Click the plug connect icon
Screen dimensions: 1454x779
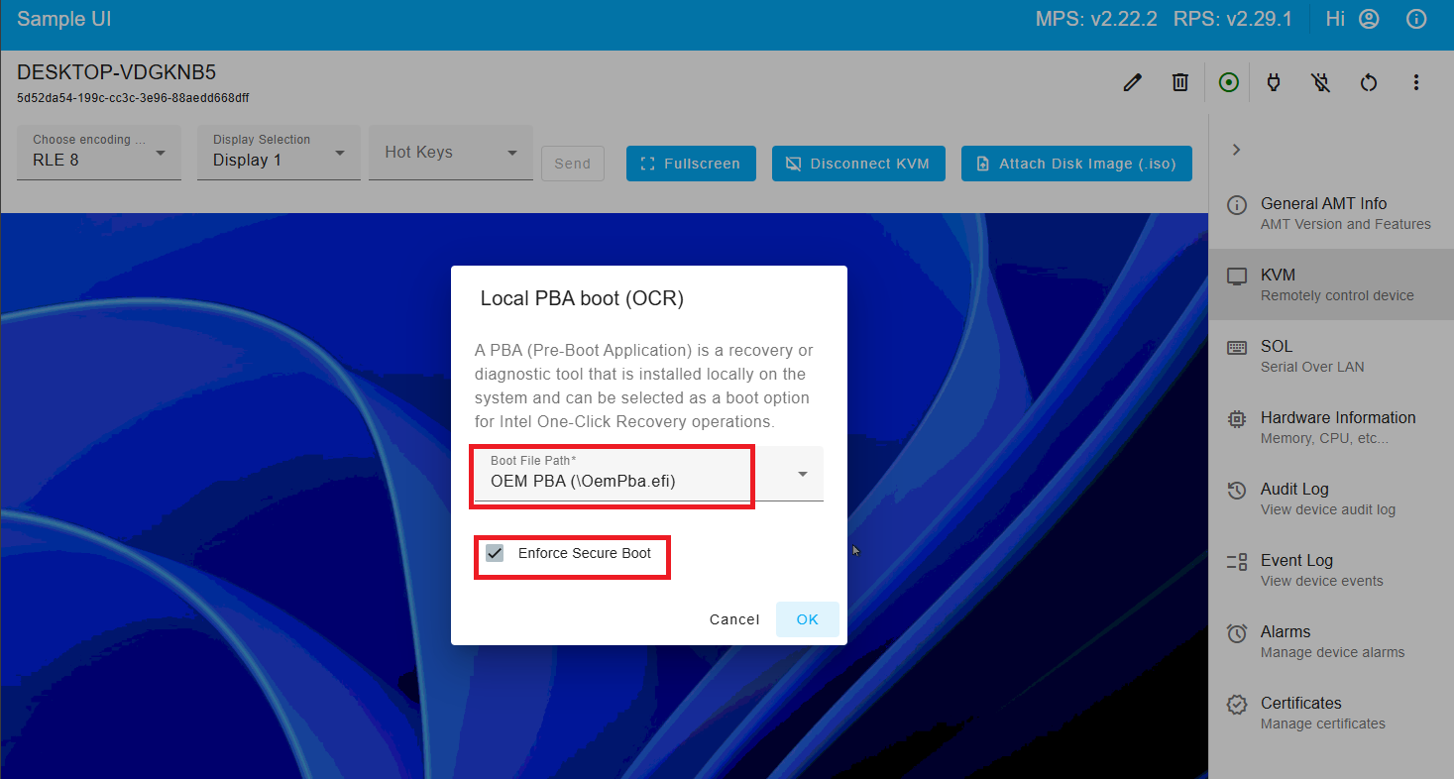click(x=1274, y=82)
